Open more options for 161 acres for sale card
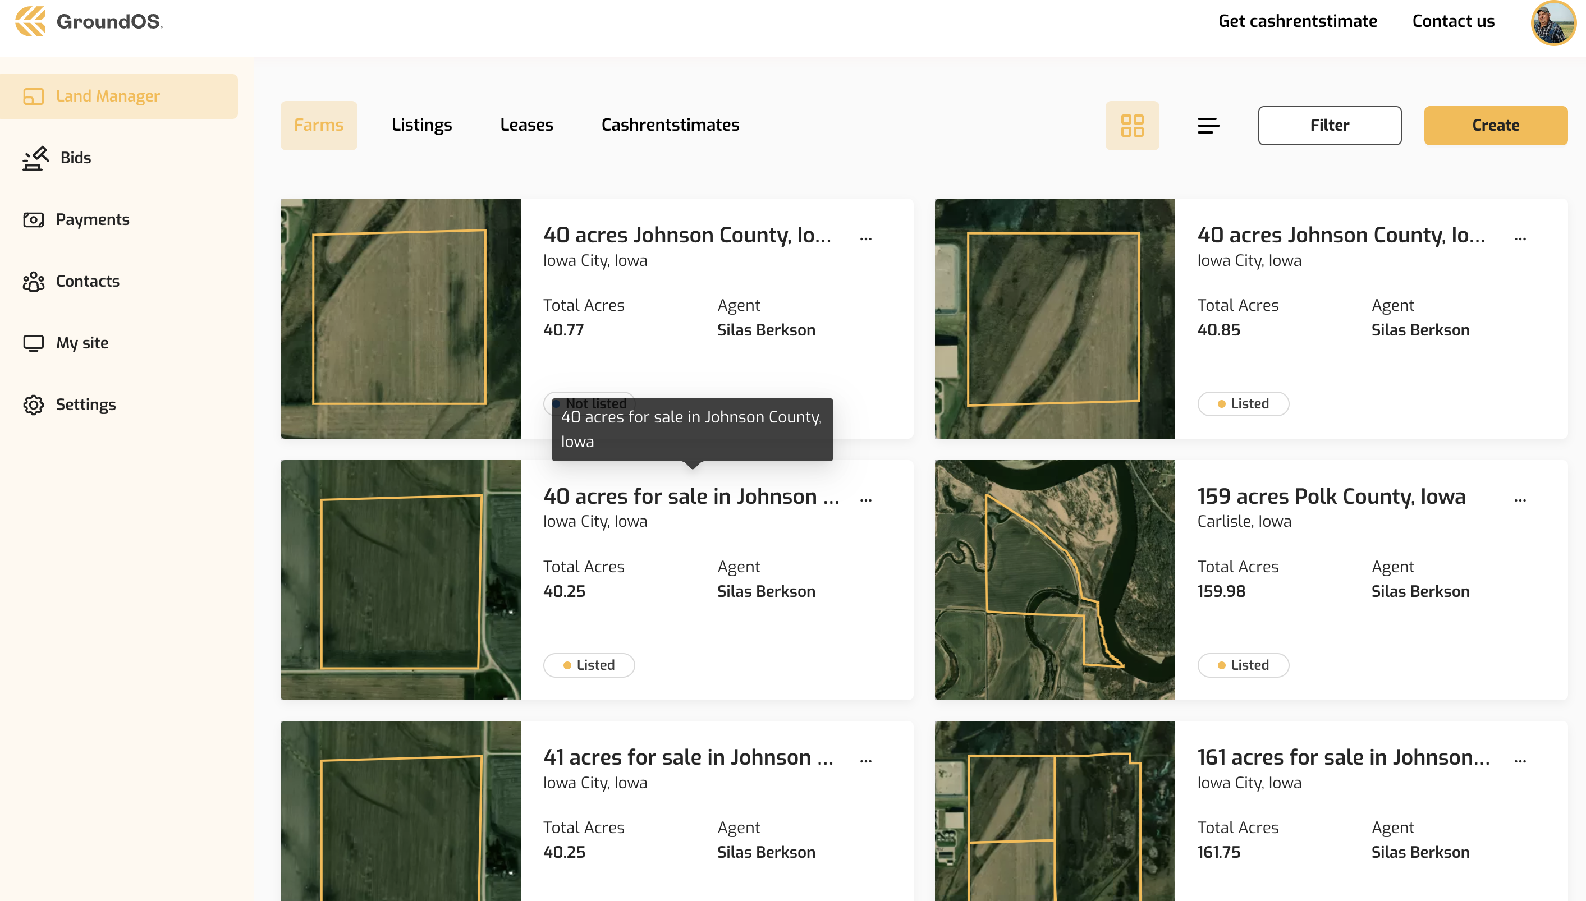Viewport: 1586px width, 901px height. (1520, 761)
